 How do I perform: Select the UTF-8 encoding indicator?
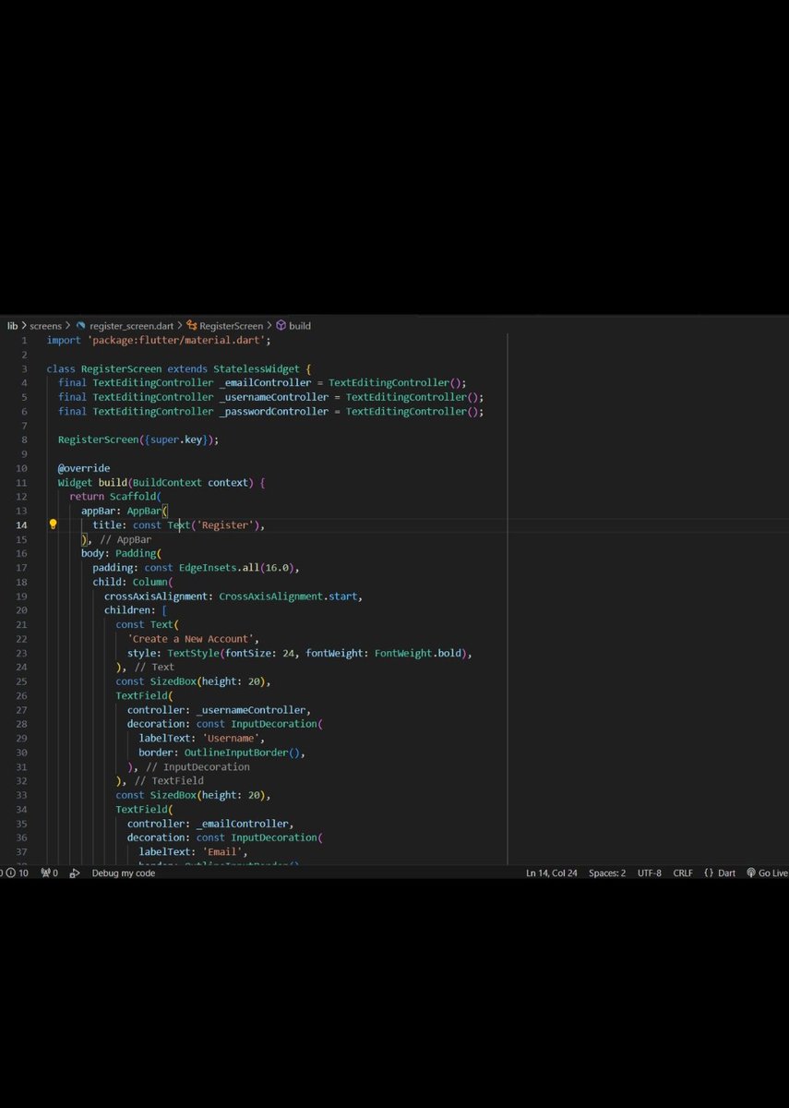click(650, 873)
